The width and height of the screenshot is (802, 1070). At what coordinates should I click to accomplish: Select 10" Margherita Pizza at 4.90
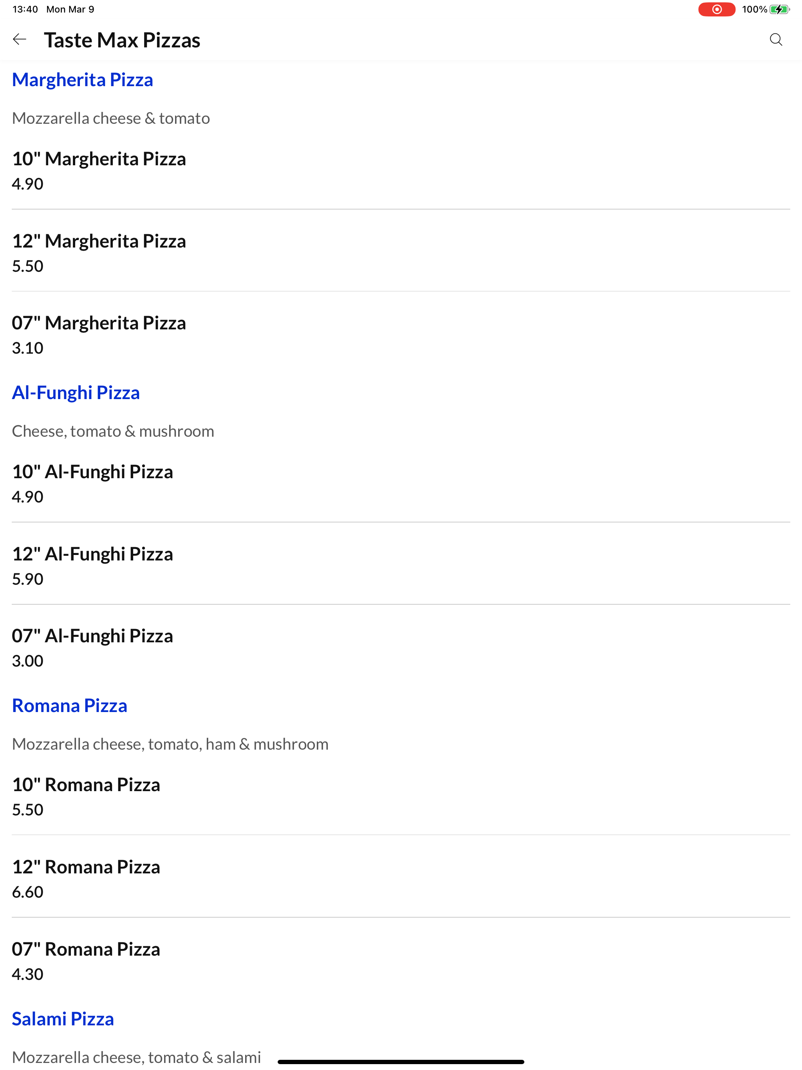pos(401,171)
